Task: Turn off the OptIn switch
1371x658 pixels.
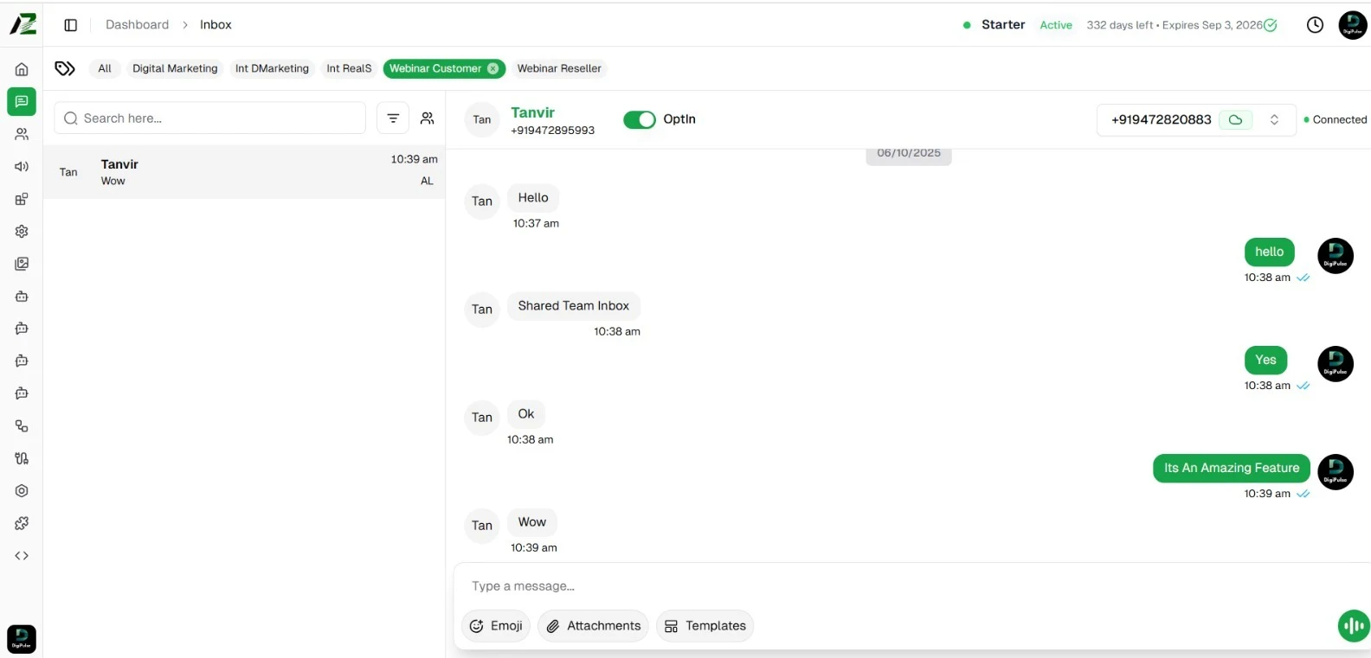Action: [640, 119]
